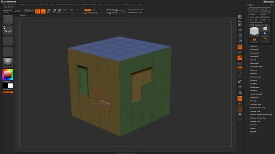The height and width of the screenshot is (154, 275).
Task: Select the black secondary color swatch
Action: pyautogui.click(x=5, y=86)
